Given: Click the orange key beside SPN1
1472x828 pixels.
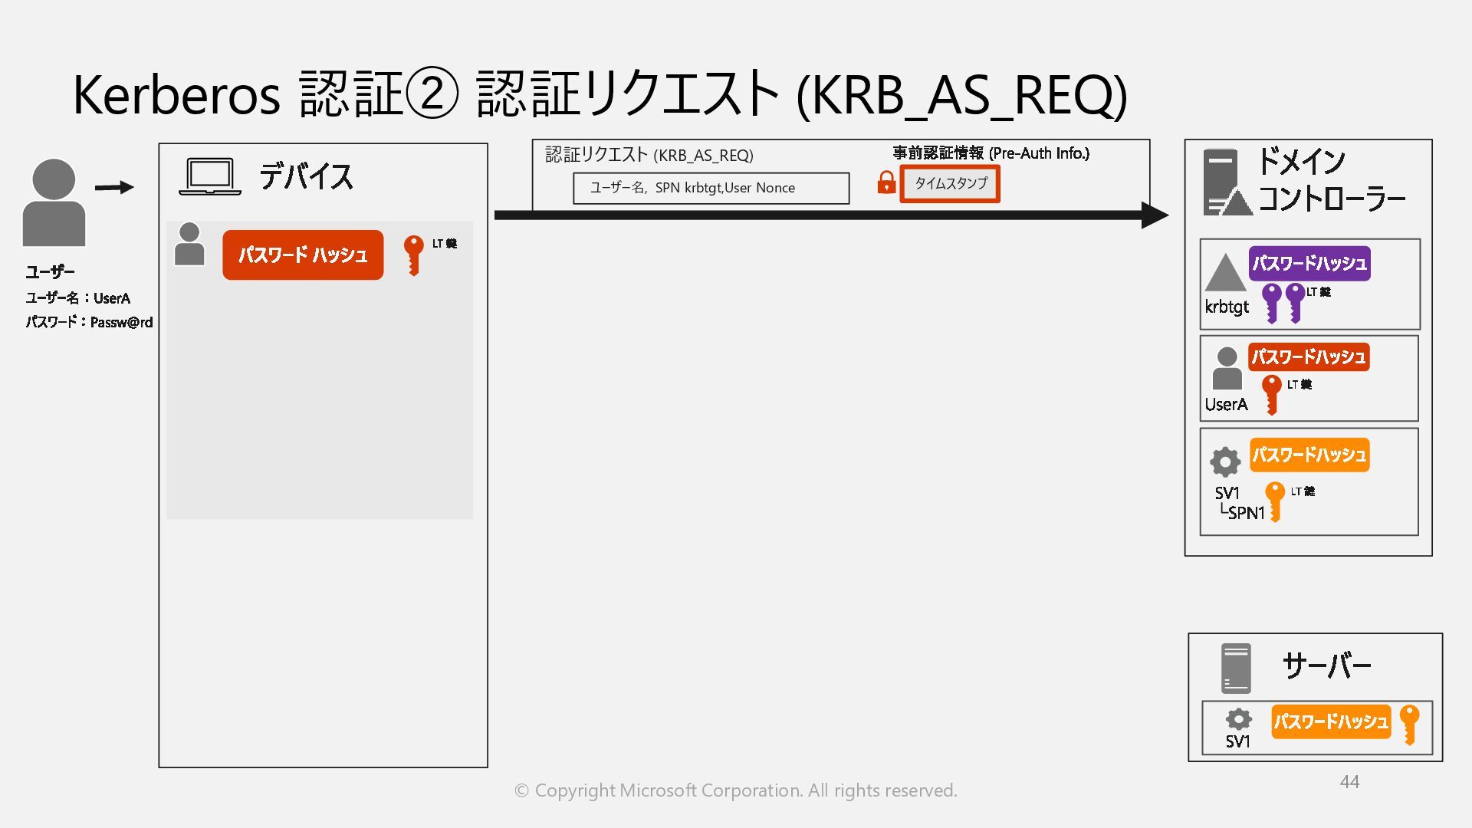Looking at the screenshot, I should click(x=1274, y=501).
